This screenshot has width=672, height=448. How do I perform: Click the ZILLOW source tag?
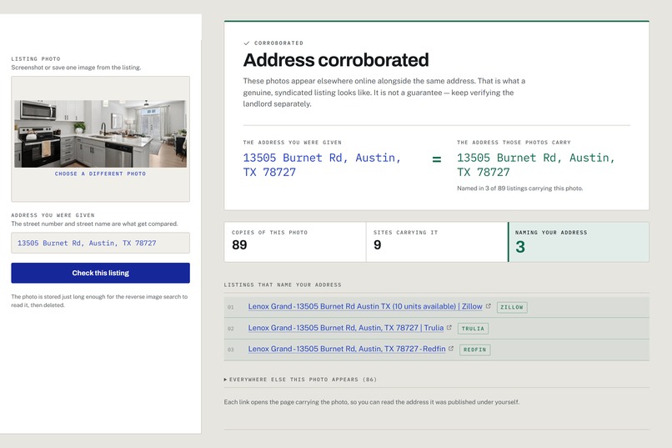point(512,307)
